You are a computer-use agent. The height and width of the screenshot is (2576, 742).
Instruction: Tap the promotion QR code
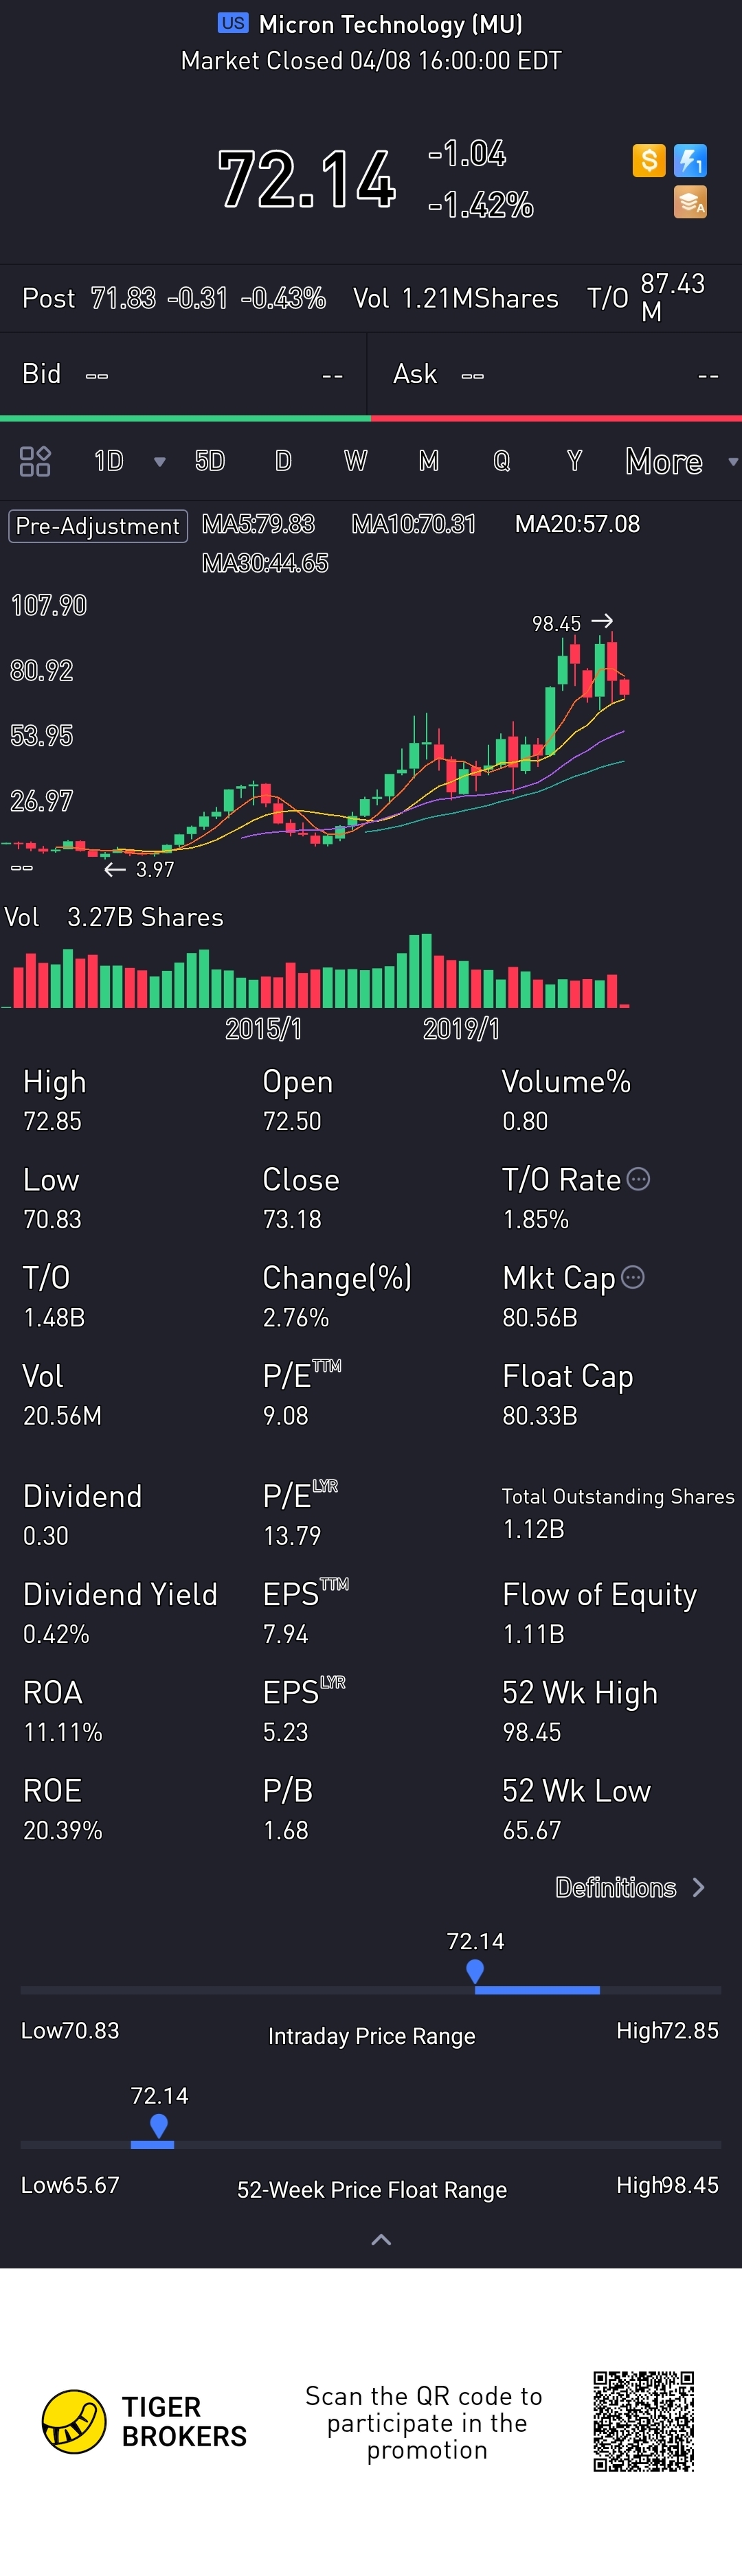coord(643,2421)
